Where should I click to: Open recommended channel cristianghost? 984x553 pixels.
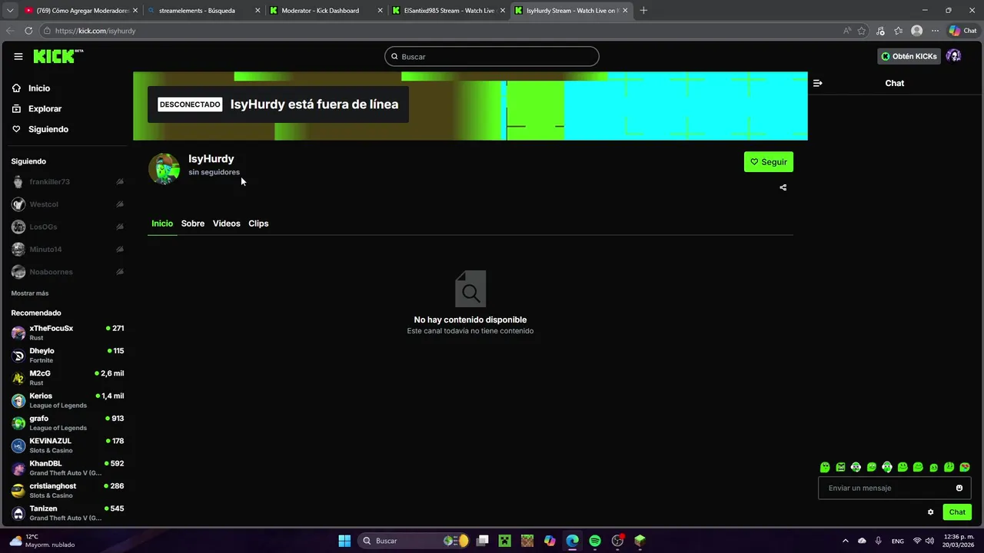[x=68, y=490]
